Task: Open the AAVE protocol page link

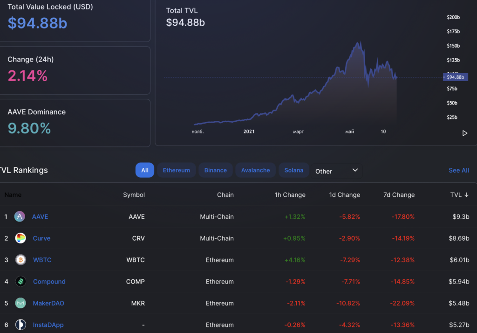Action: [40, 216]
